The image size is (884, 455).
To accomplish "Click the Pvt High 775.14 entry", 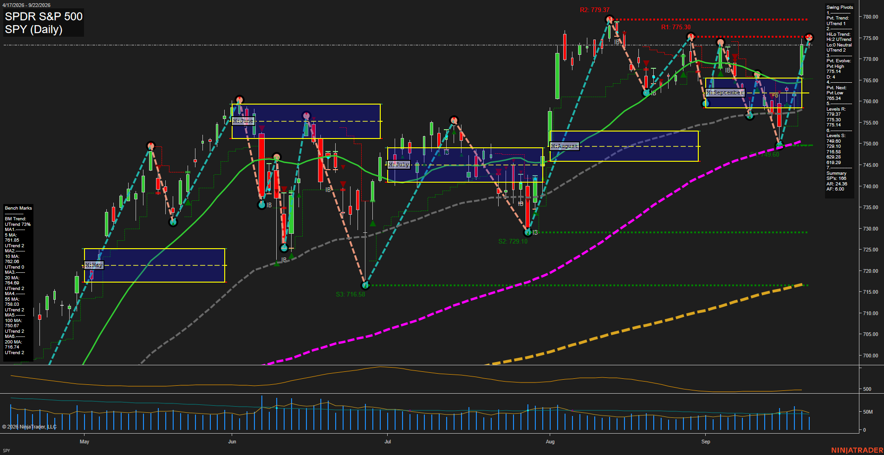I will [835, 69].
